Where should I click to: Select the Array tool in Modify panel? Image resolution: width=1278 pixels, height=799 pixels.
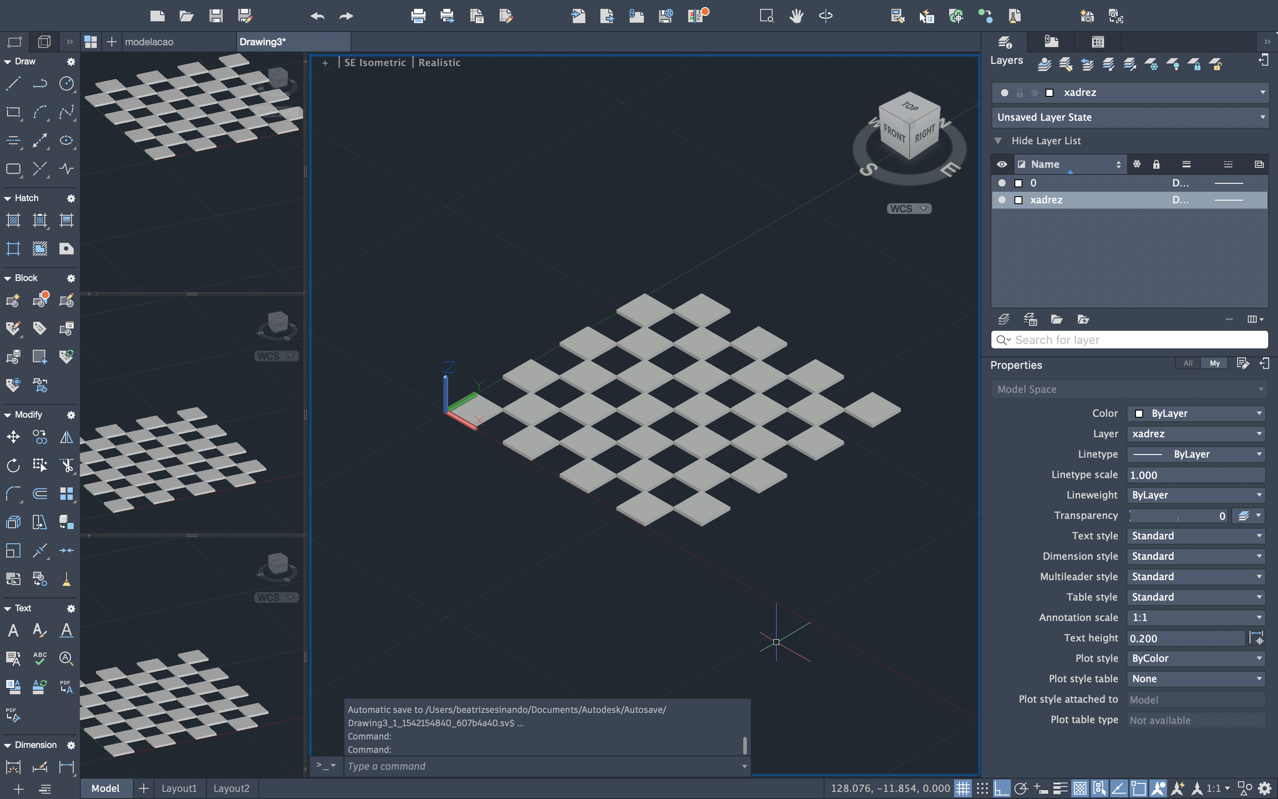[67, 494]
